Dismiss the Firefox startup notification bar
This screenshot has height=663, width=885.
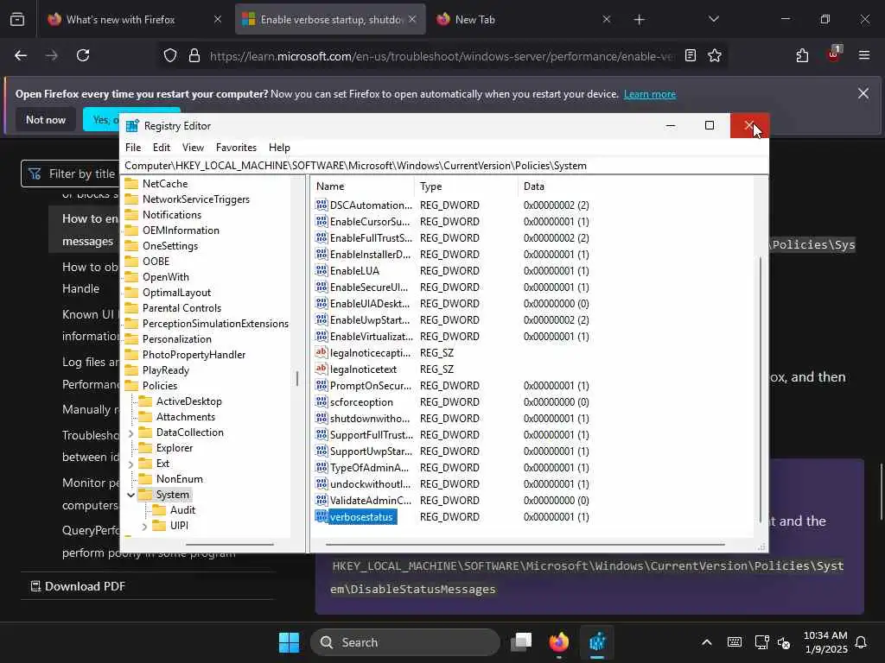(863, 93)
